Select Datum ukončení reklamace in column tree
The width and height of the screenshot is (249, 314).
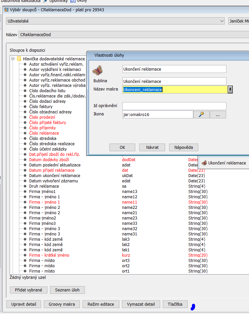(x=54, y=175)
